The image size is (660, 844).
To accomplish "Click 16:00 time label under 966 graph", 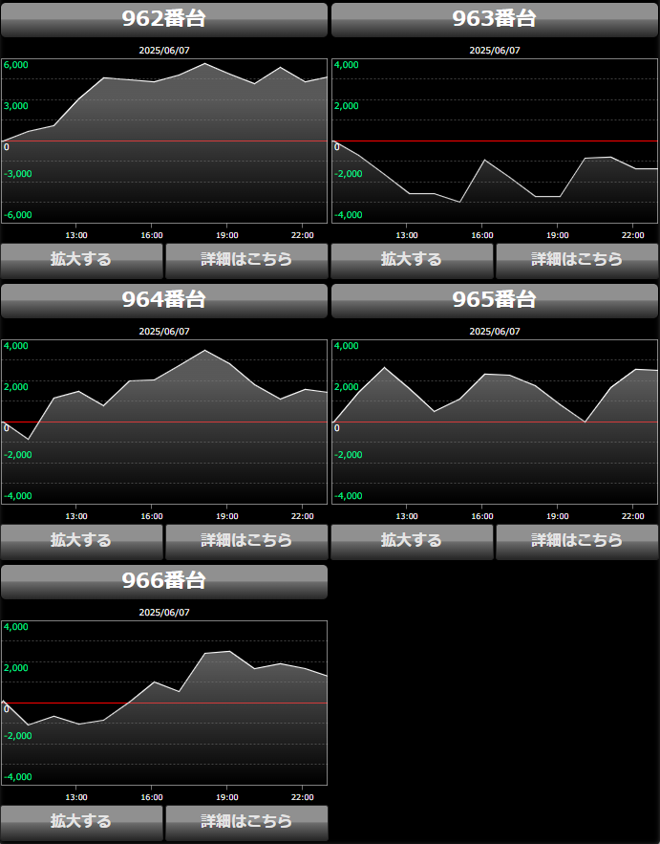I will pos(152,797).
